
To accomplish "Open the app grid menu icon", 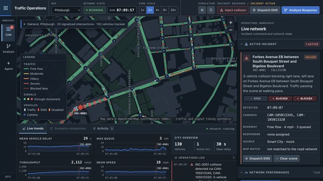I will point(6,8).
